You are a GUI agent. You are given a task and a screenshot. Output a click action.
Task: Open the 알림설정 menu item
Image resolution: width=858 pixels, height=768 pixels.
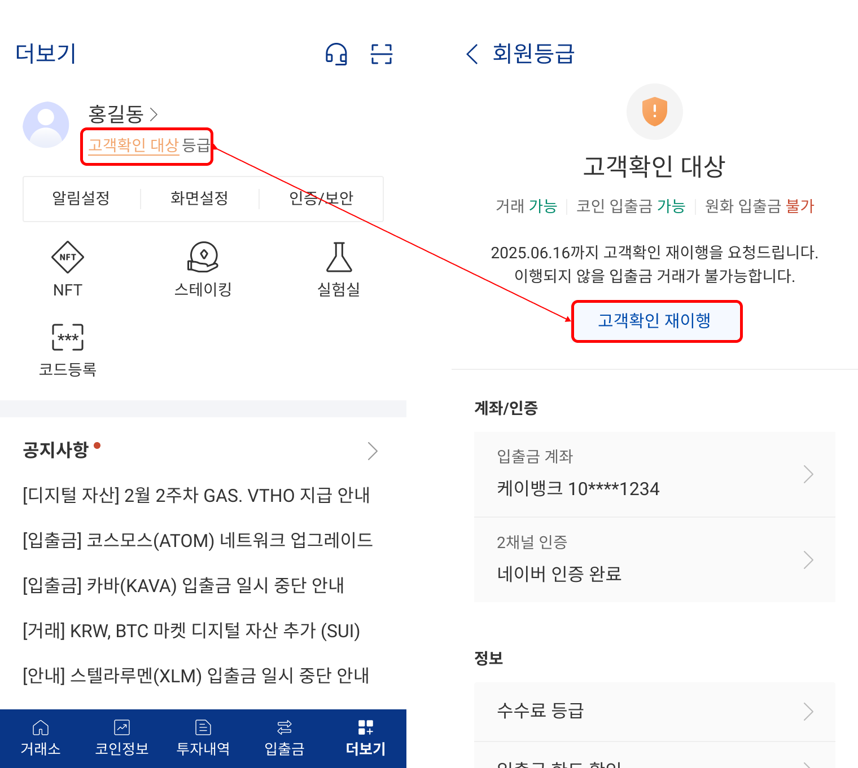click(x=81, y=198)
